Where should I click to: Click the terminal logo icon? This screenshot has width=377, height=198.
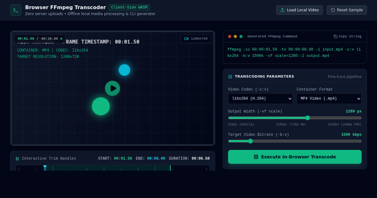16,10
